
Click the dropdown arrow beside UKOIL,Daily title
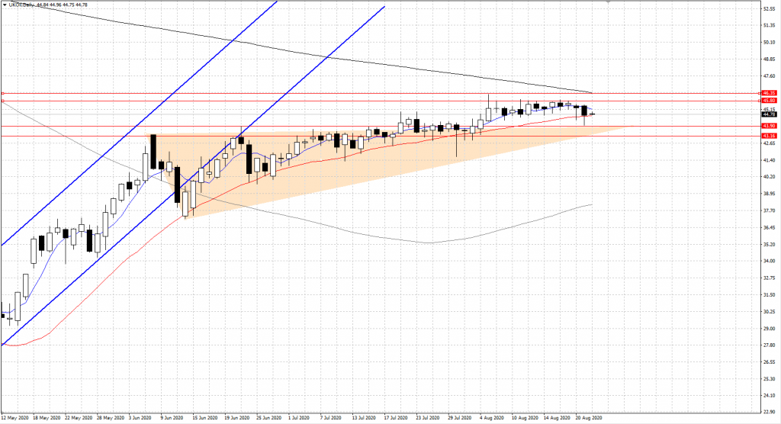tap(5, 5)
